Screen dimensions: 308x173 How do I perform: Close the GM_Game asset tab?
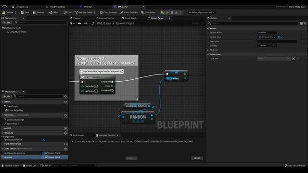(143, 7)
